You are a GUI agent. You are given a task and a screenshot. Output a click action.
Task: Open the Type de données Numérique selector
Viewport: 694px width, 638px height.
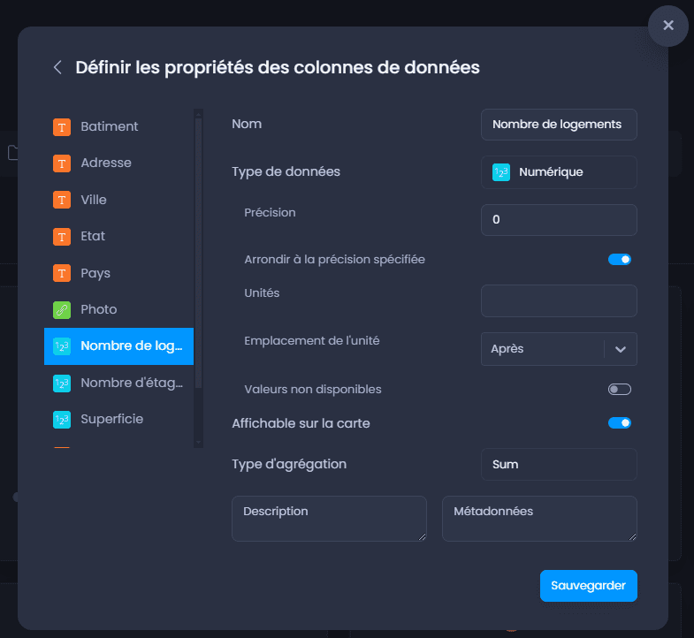tap(559, 172)
